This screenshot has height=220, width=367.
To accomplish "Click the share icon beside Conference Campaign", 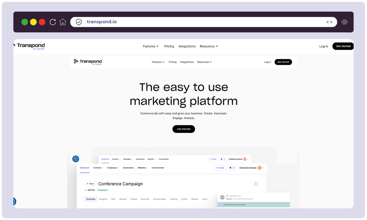I will (256, 184).
